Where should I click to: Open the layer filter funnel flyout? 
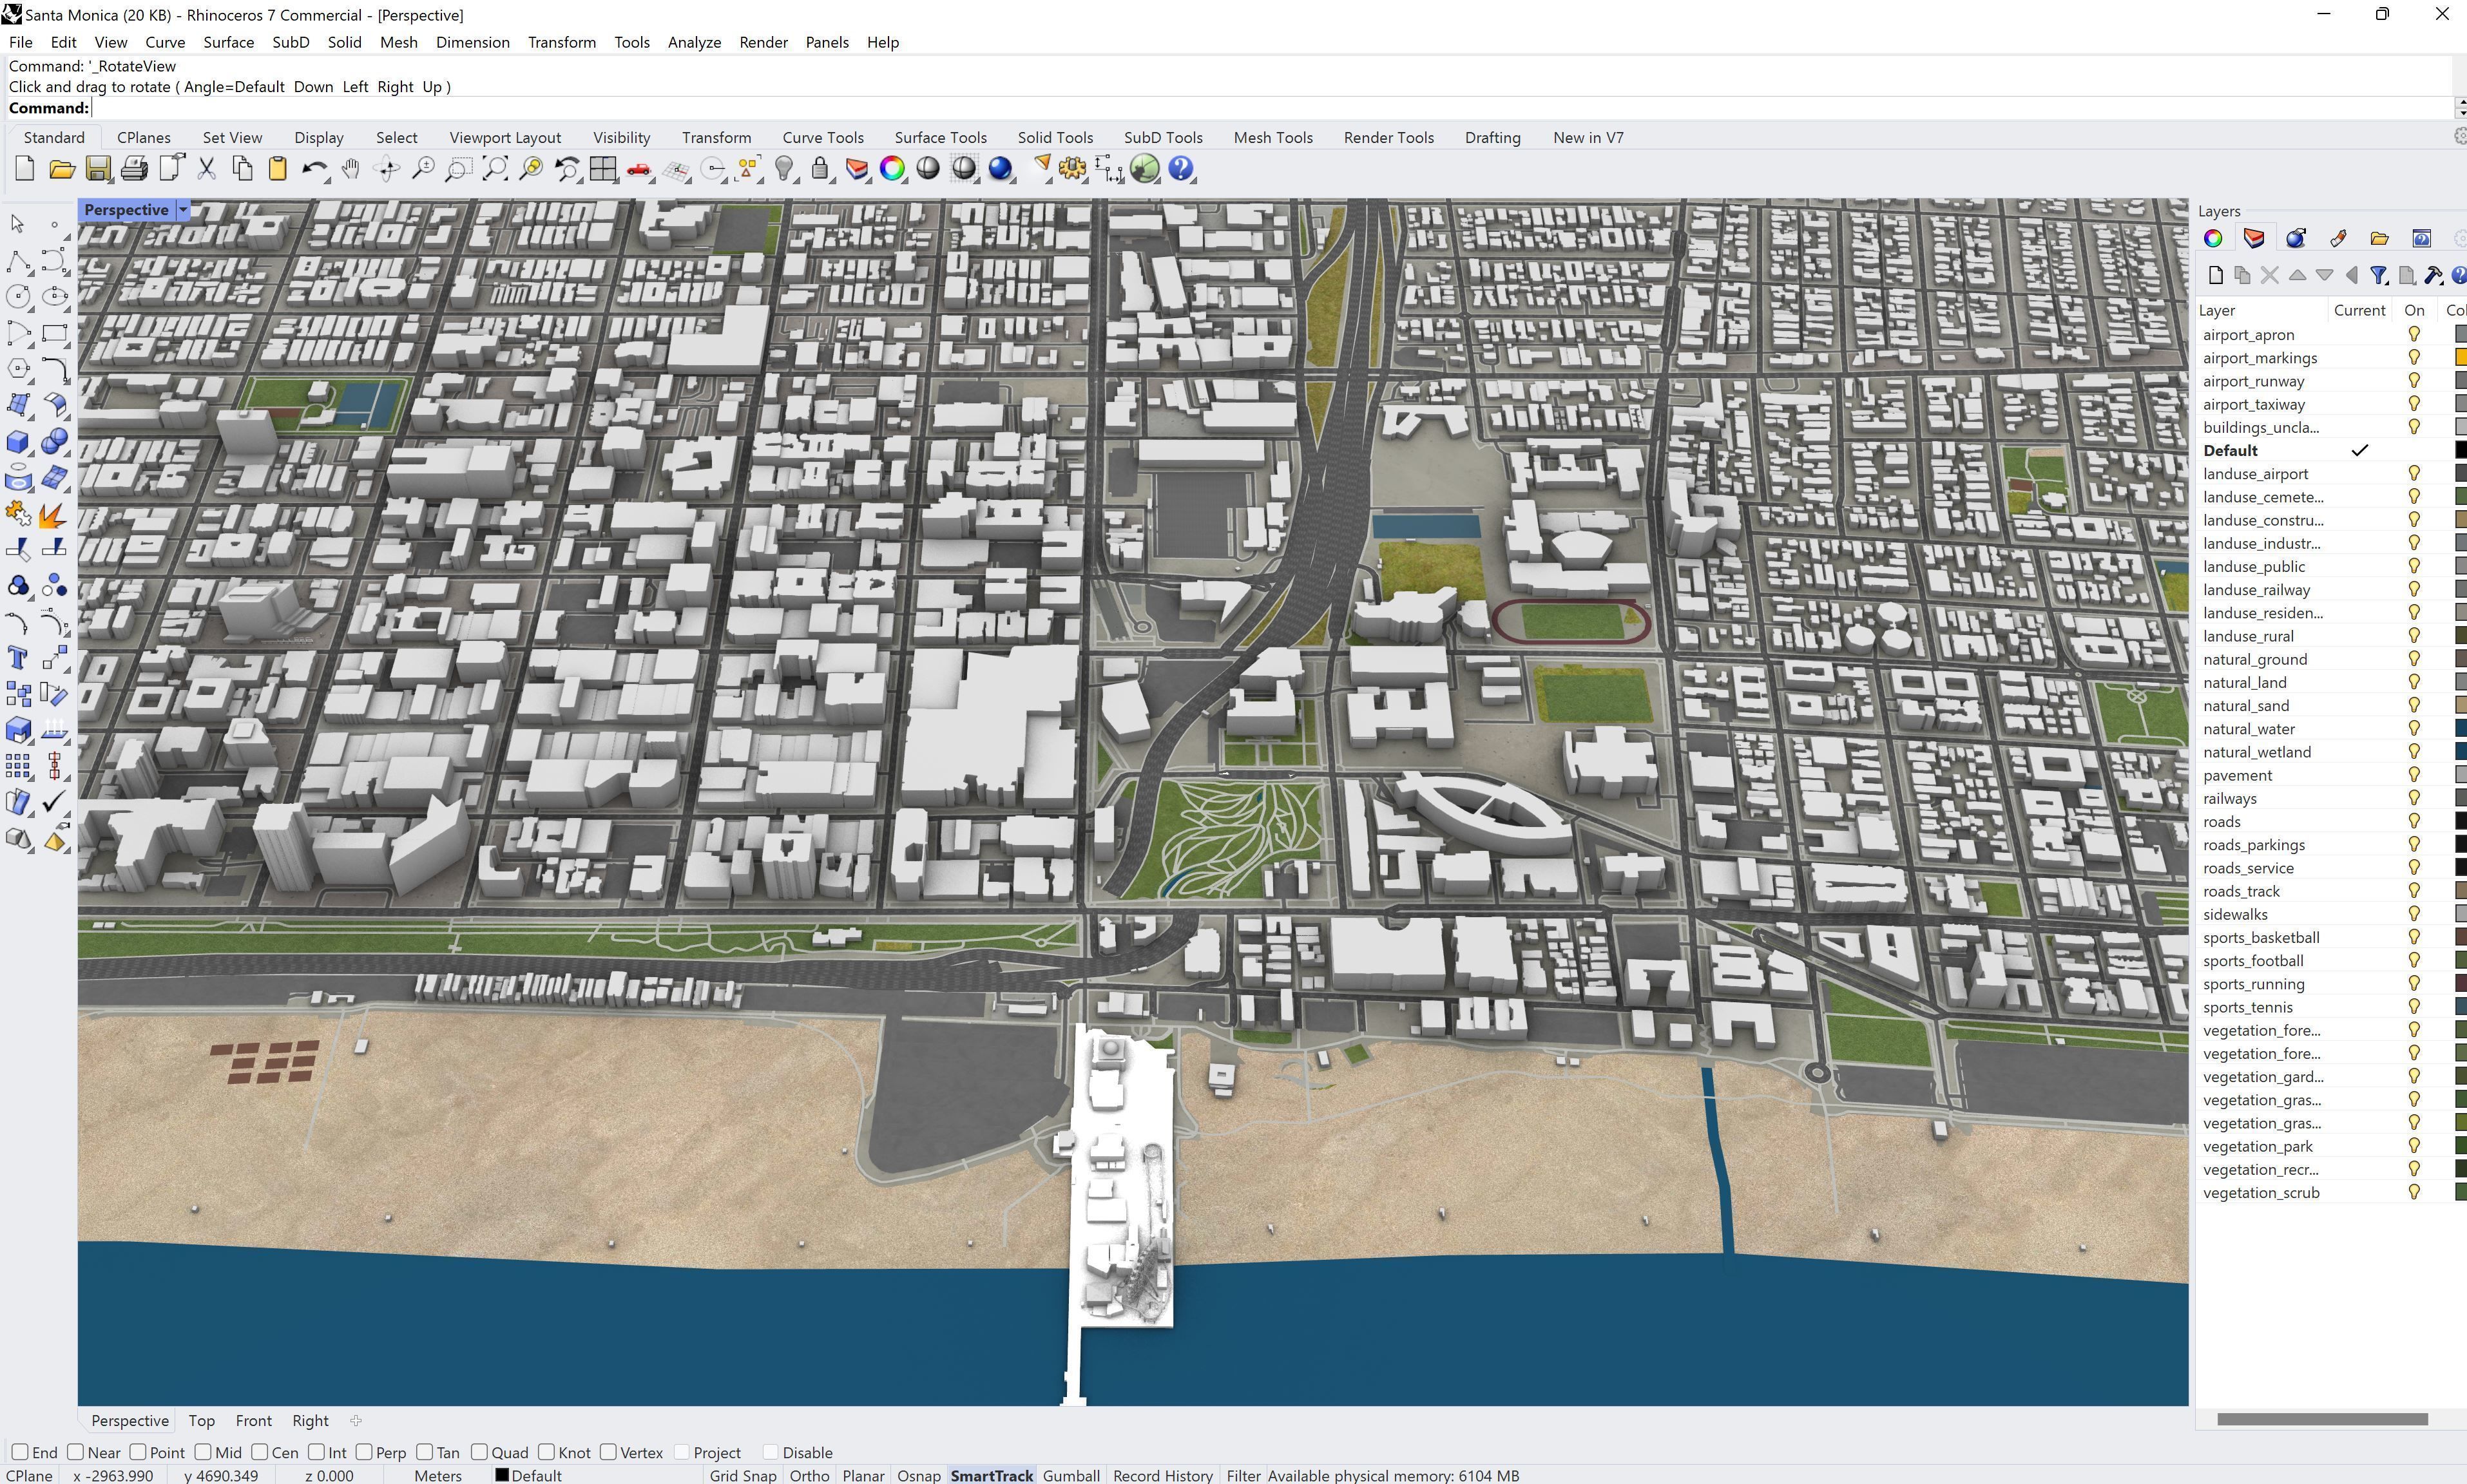[2379, 275]
